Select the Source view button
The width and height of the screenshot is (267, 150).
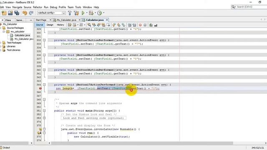[40, 25]
